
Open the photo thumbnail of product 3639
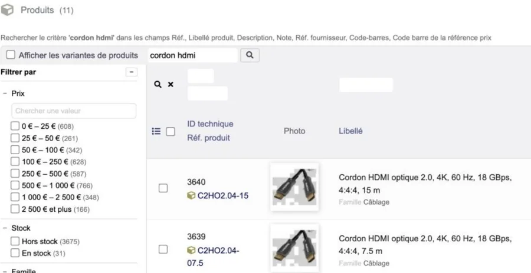pos(294,248)
